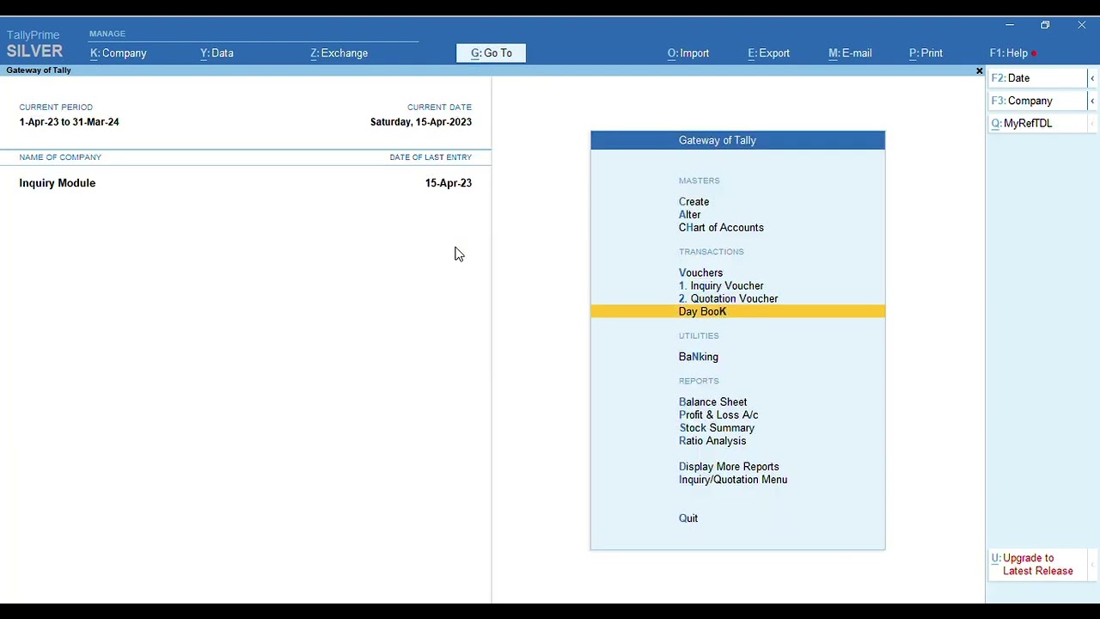This screenshot has width=1100, height=619.
Task: Click Upgrade to Latest Release
Action: [x=1037, y=564]
